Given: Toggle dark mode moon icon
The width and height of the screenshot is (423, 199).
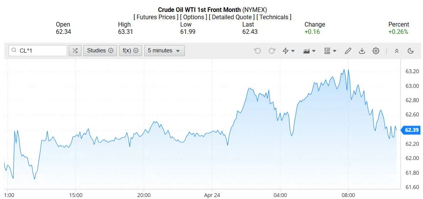Looking at the screenshot, I should pos(411,50).
